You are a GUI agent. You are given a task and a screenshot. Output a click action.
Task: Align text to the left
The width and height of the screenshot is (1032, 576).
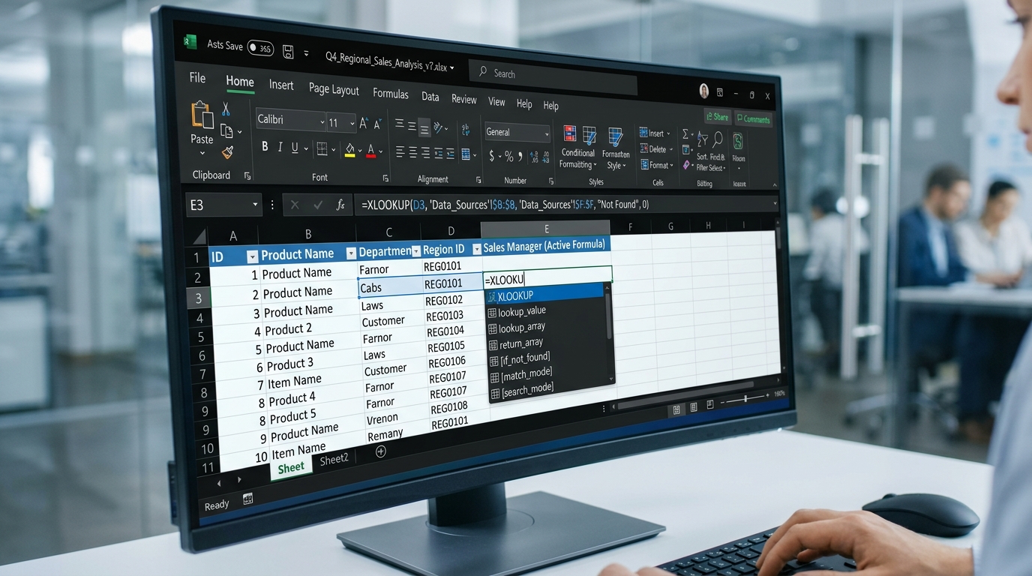click(400, 152)
